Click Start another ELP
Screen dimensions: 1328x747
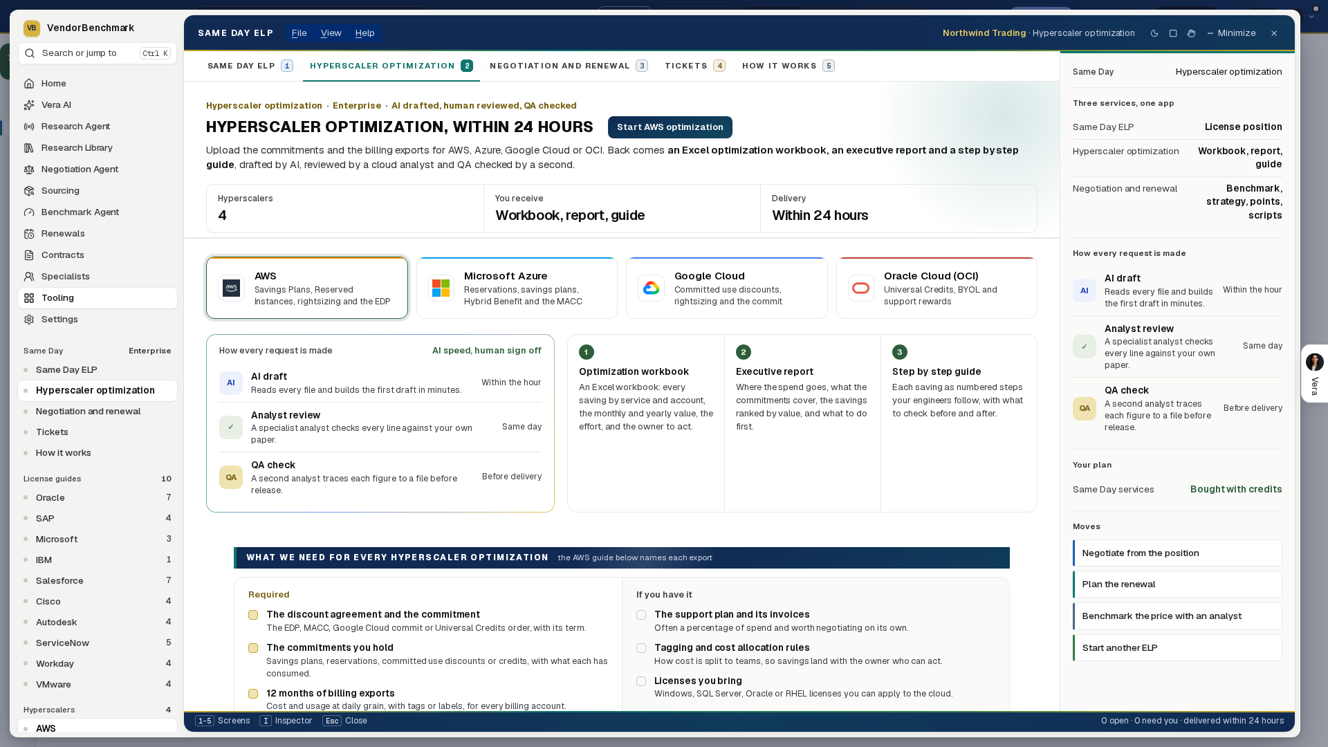point(1177,648)
